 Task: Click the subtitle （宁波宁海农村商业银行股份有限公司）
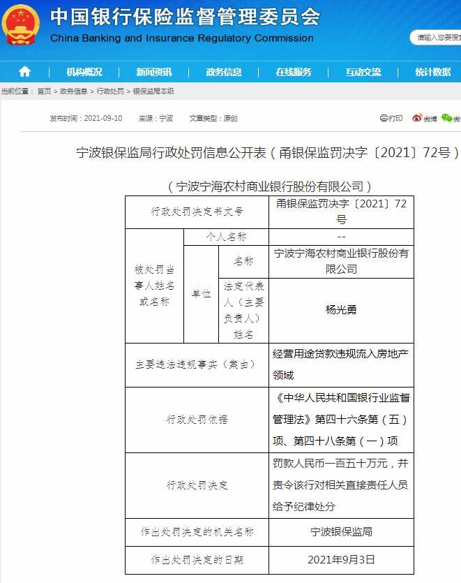coord(270,186)
